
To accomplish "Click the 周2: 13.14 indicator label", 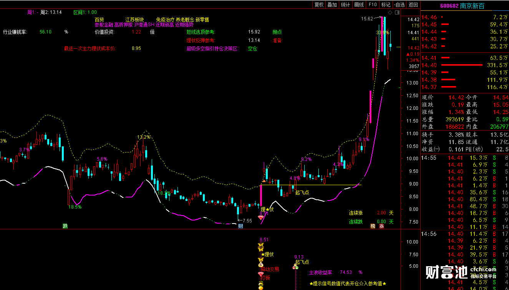I will pos(51,12).
